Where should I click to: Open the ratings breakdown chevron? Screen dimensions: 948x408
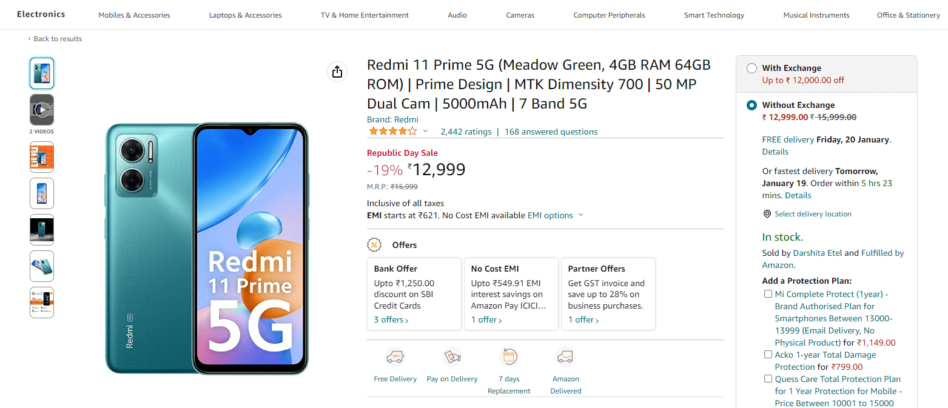425,130
